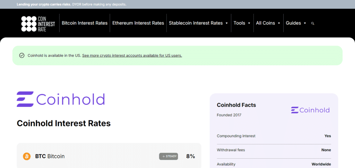
Task: Open the All Coins menu
Action: [266, 23]
